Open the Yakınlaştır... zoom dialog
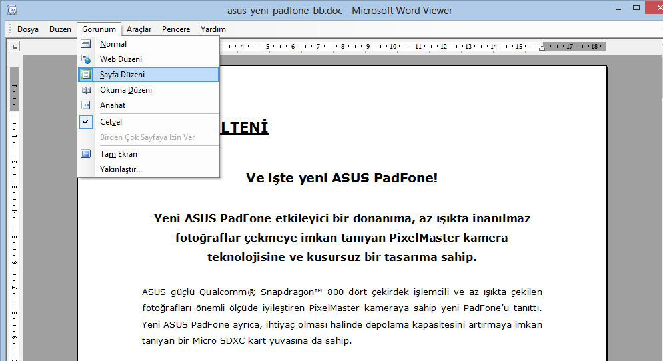 149,169
